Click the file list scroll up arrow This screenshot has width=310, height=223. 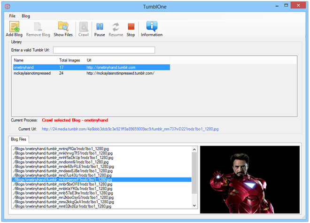click(194, 149)
